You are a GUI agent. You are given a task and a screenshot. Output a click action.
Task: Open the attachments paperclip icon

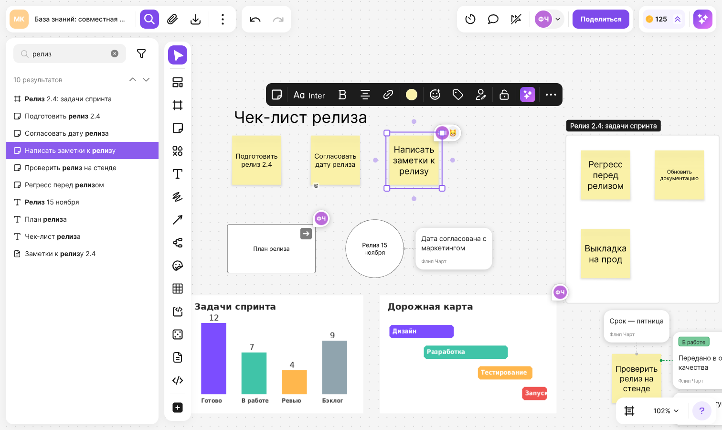click(172, 19)
